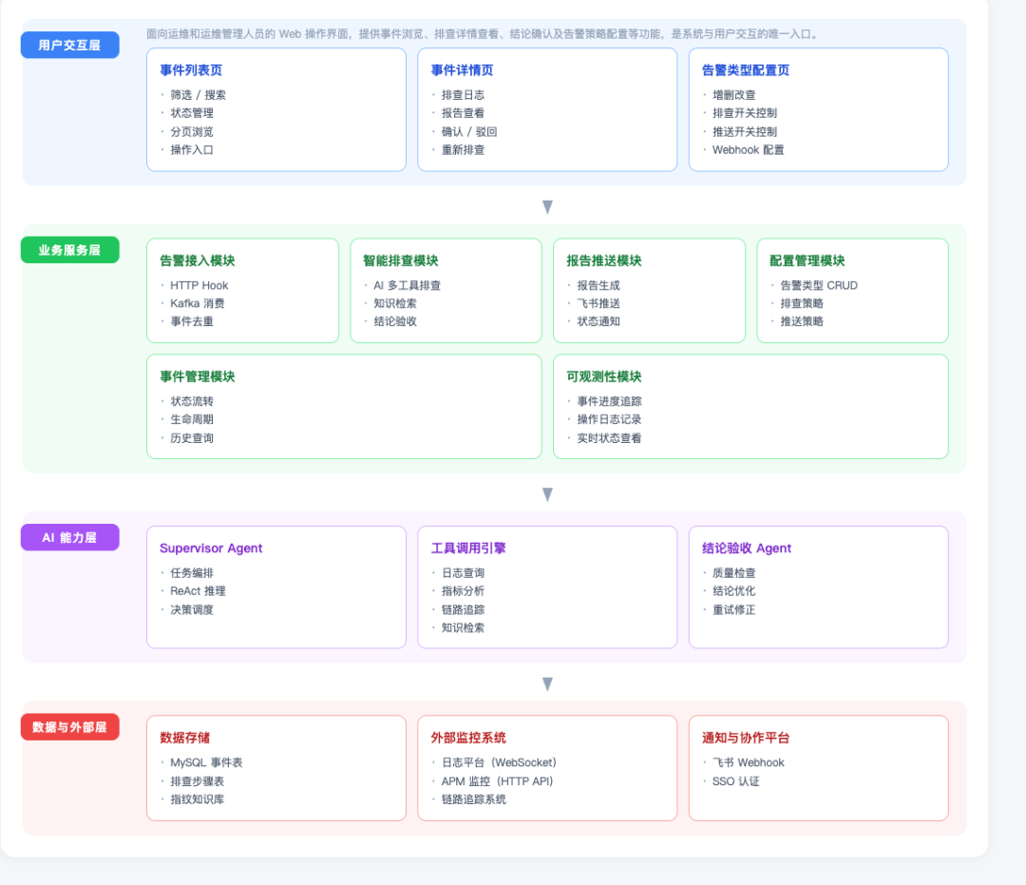Select the 筛选 / 搜索 list item
Screen dimensions: 1026x885
pyautogui.click(x=198, y=95)
